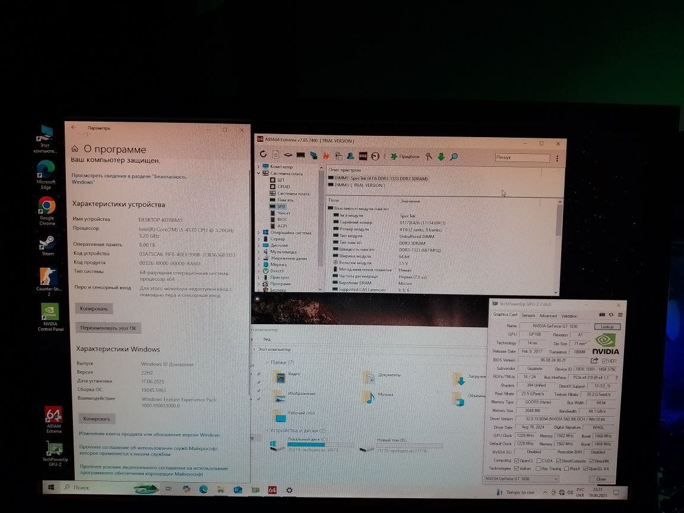Expand the DirectX tree node
Screen dimensions: 684x513
point(259,271)
